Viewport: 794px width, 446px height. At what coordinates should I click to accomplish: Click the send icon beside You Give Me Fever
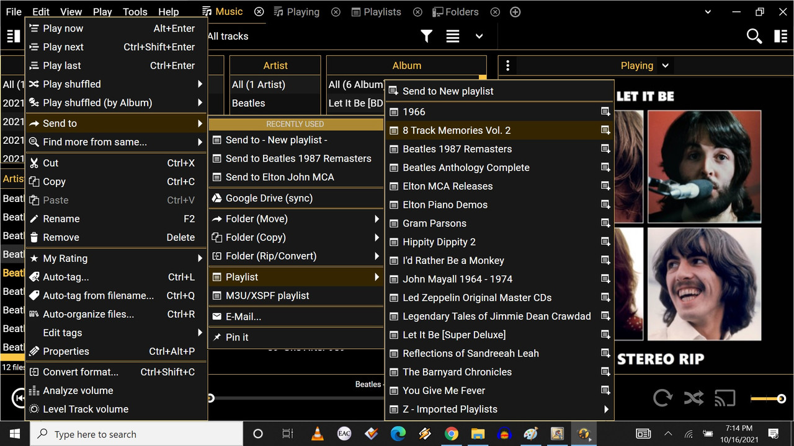coord(605,390)
